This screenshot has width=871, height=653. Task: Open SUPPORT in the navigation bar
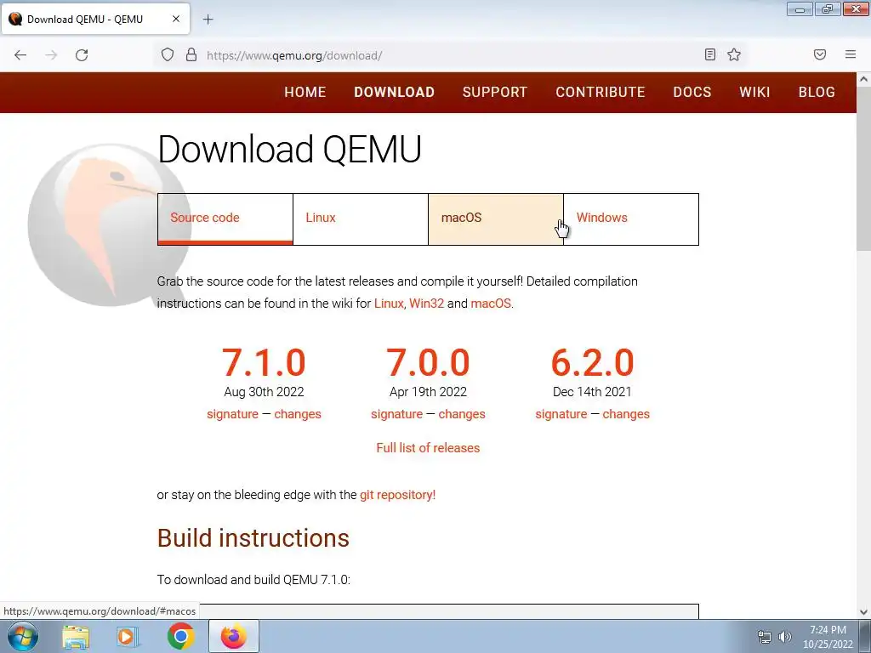(x=495, y=92)
